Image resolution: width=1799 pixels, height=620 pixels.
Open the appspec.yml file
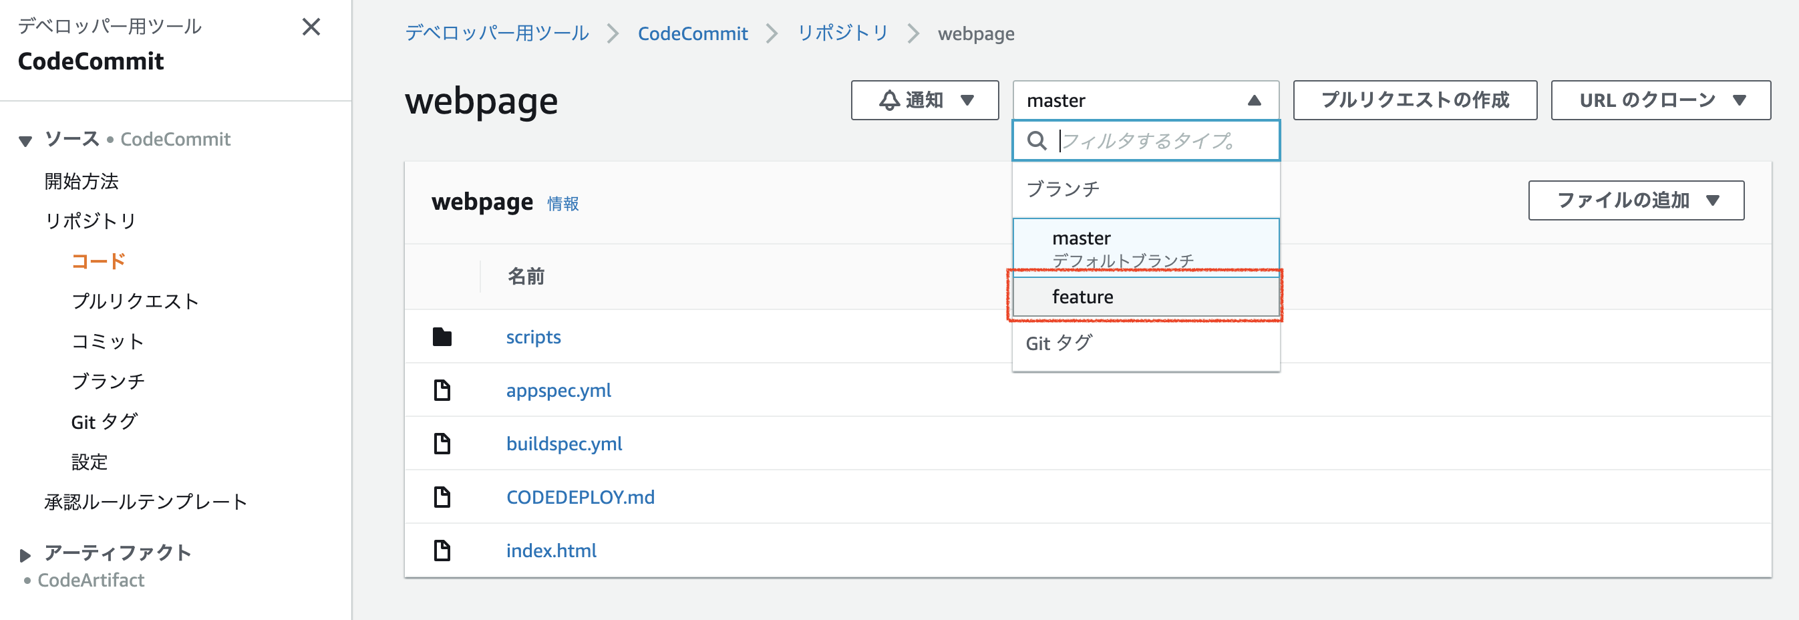coord(558,390)
